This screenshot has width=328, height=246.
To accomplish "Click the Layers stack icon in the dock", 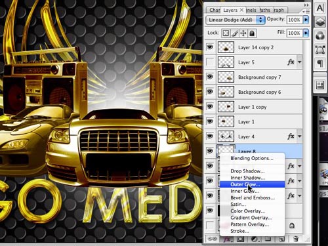I will 320,22.
